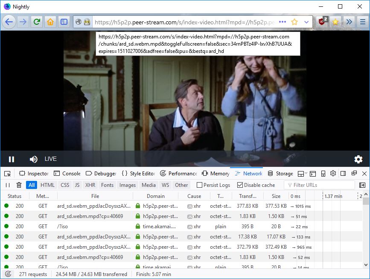Open the page actions three-dot menu
Image resolution: width=370 pixels, height=279 pixels.
click(x=282, y=22)
